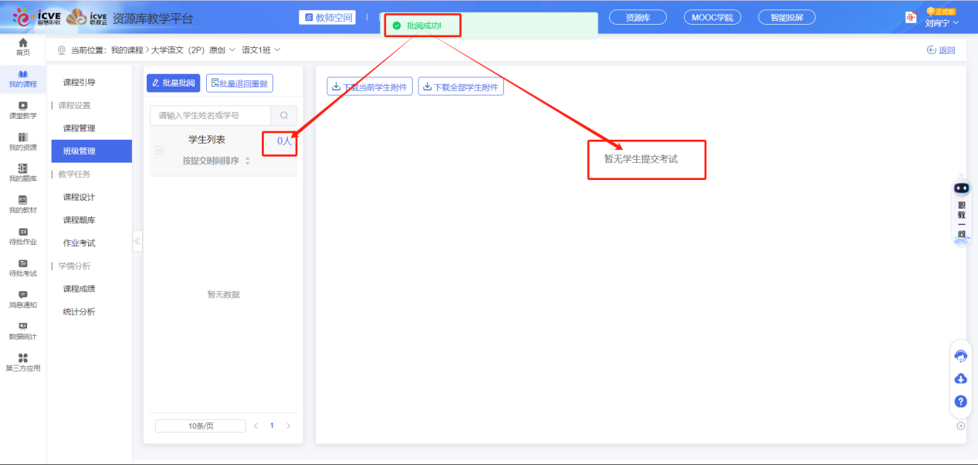Select 课程成绩 in the course menu
The height and width of the screenshot is (465, 978).
[80, 289]
